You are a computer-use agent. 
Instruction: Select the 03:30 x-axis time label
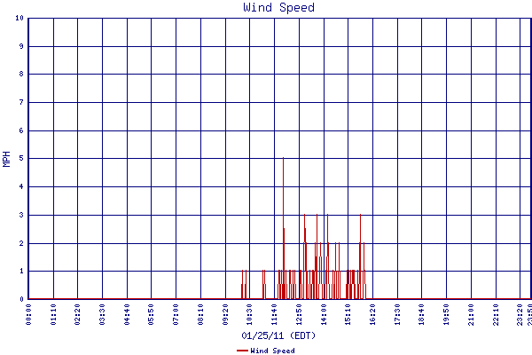[103, 315]
